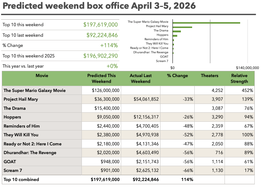262x189 pixels.
Task: Select the '% Change' column header
Action: pyautogui.click(x=177, y=76)
